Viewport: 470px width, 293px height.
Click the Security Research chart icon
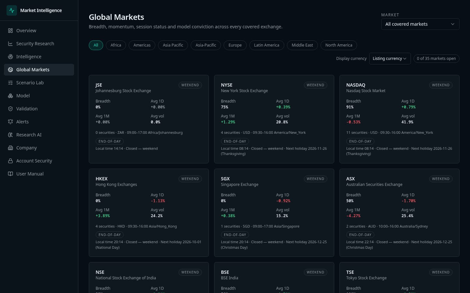click(x=10, y=44)
